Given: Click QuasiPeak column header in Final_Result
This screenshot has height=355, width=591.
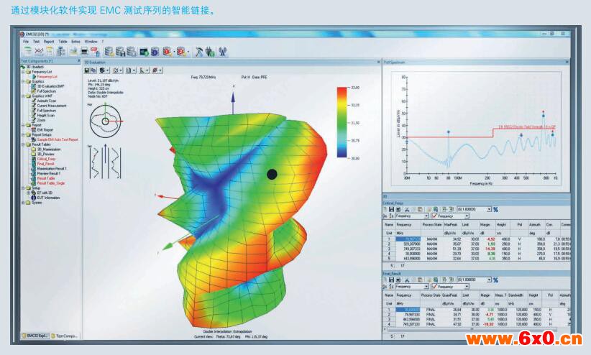Looking at the screenshot, I should click(x=449, y=295).
